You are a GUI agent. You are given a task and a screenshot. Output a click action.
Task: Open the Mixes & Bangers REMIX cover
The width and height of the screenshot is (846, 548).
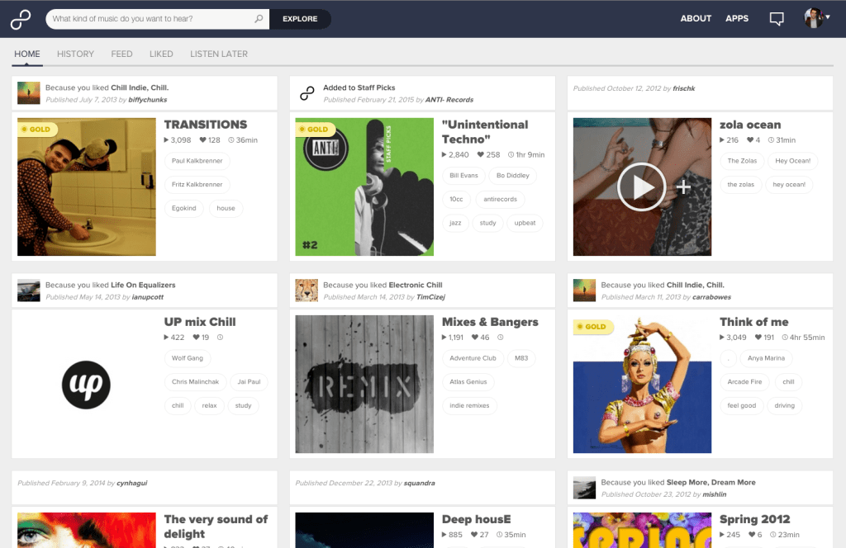364,385
